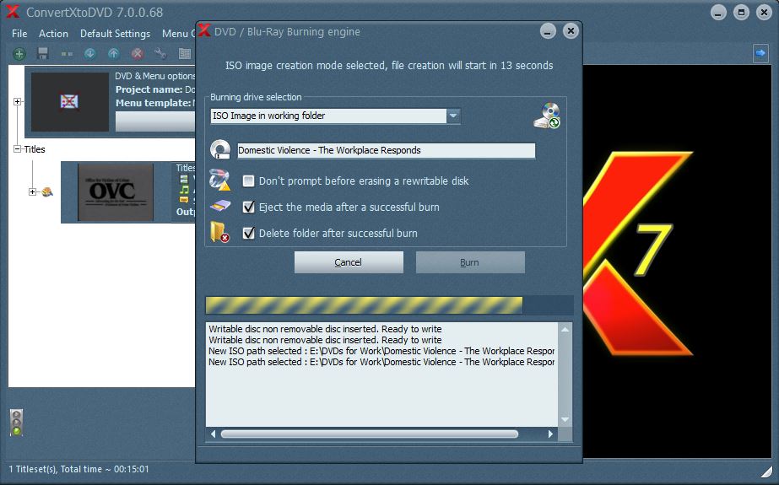Screen dimensions: 779x485
Task: Click the traffic light status icon
Action: pyautogui.click(x=16, y=423)
